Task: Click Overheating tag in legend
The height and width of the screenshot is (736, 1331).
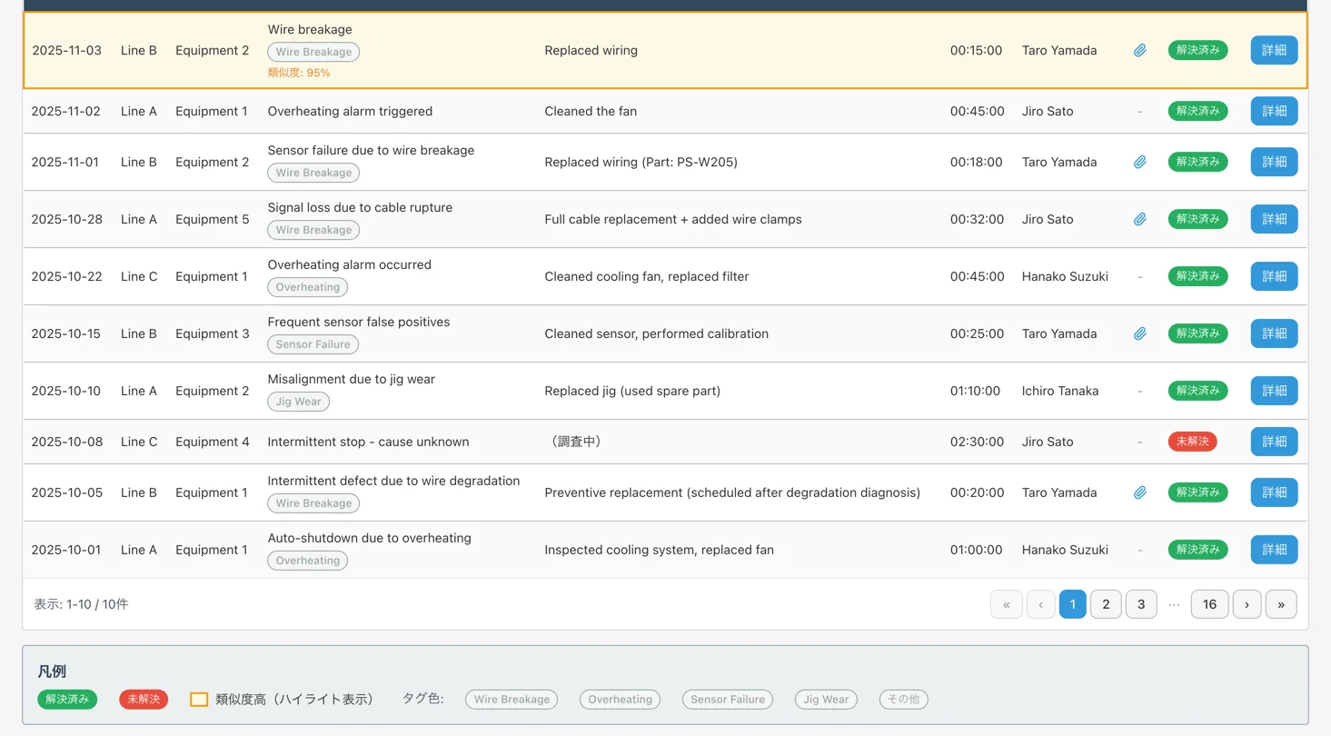Action: (620, 700)
